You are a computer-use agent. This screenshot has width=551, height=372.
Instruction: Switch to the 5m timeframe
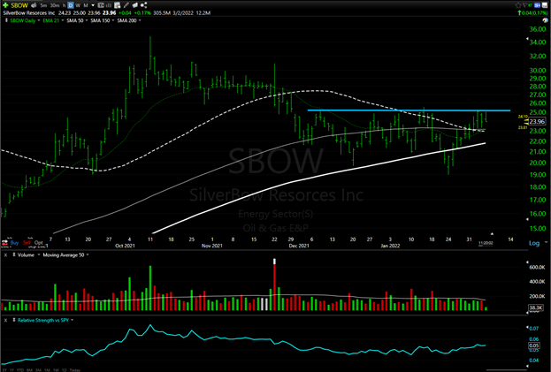coord(43,5)
